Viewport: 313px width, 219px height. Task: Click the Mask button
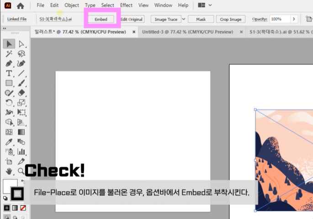201,19
